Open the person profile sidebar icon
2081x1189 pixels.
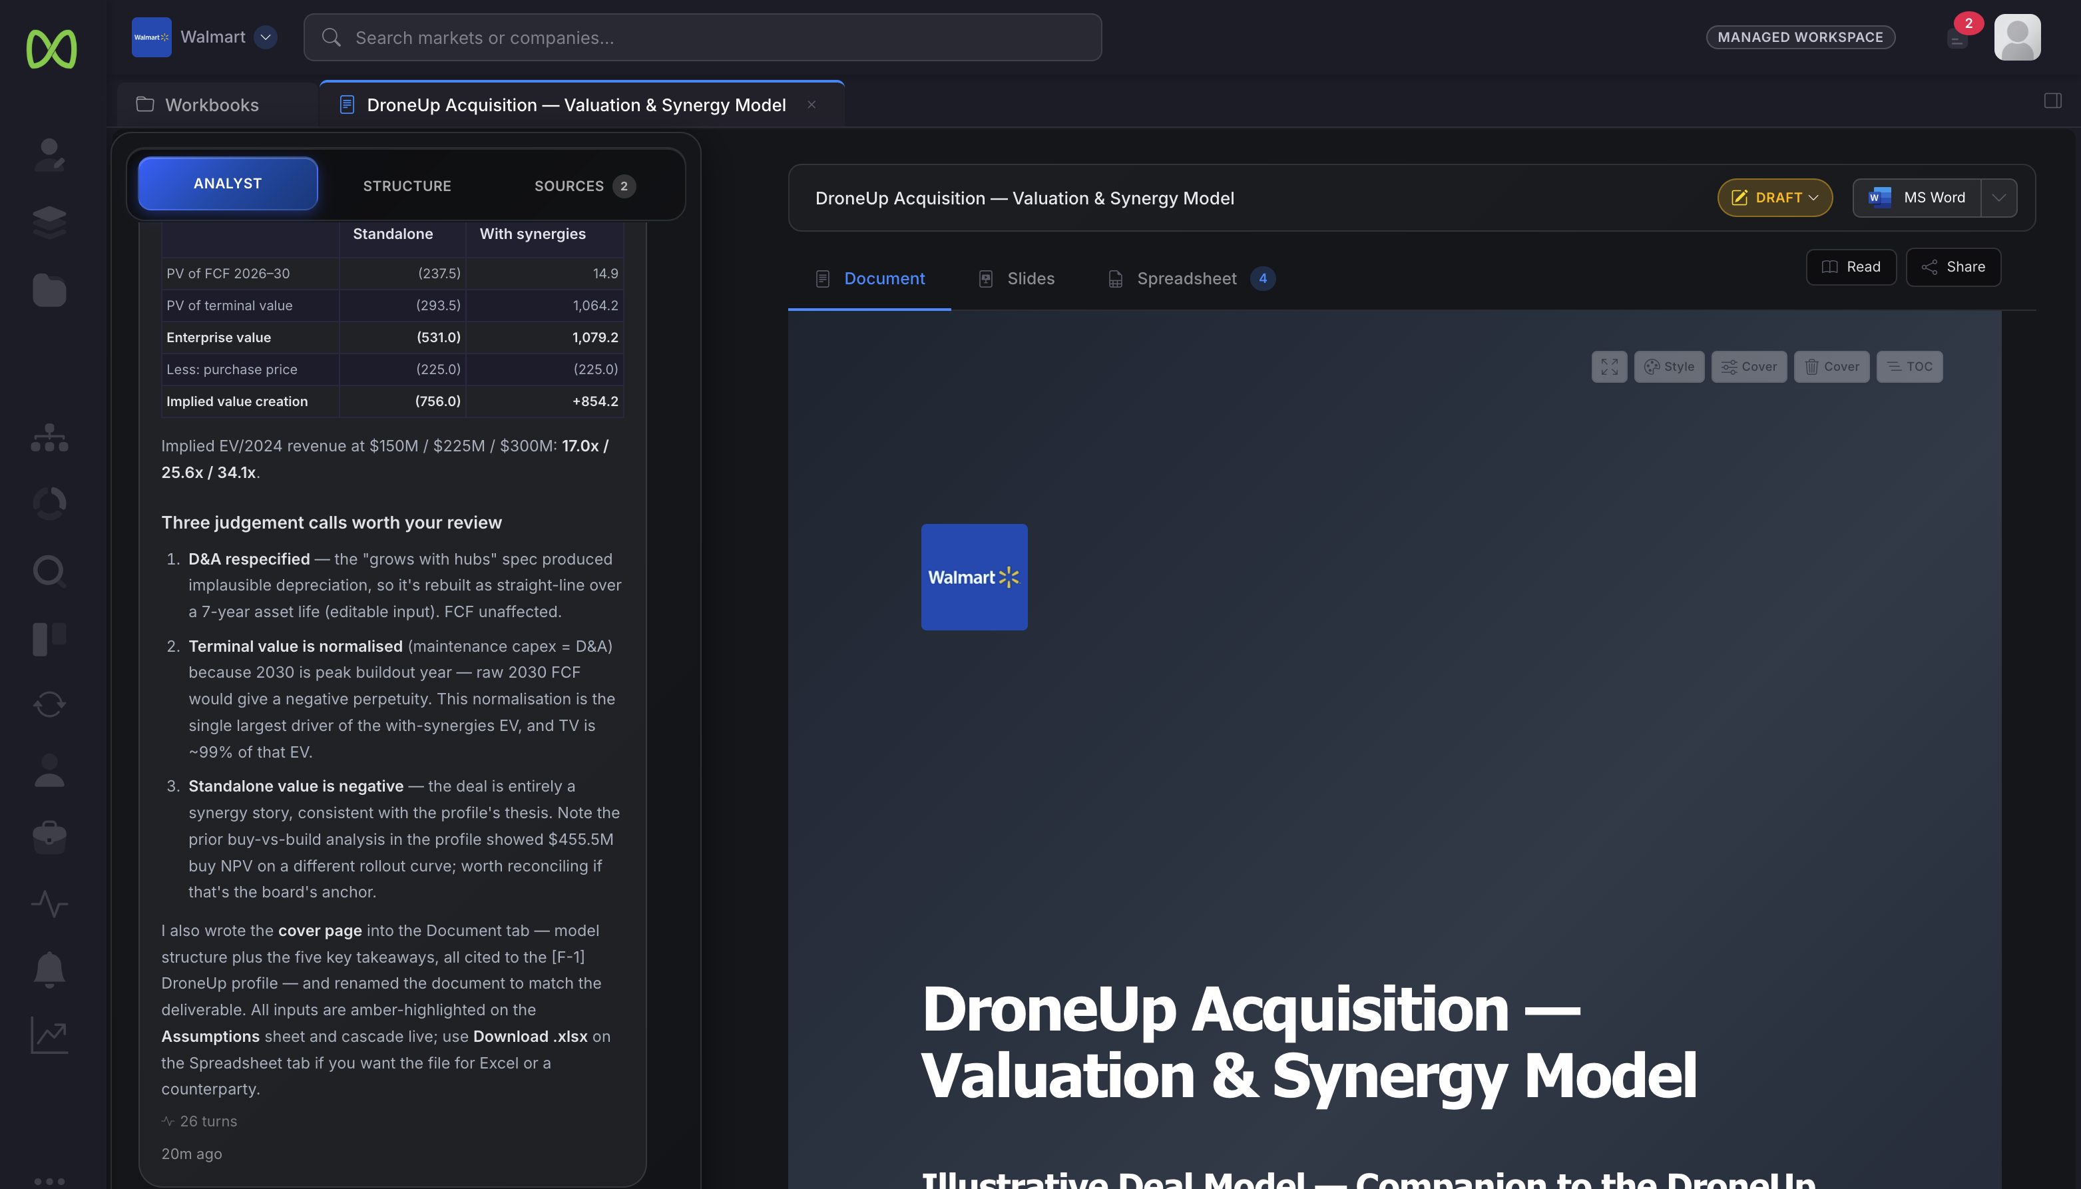(x=50, y=770)
